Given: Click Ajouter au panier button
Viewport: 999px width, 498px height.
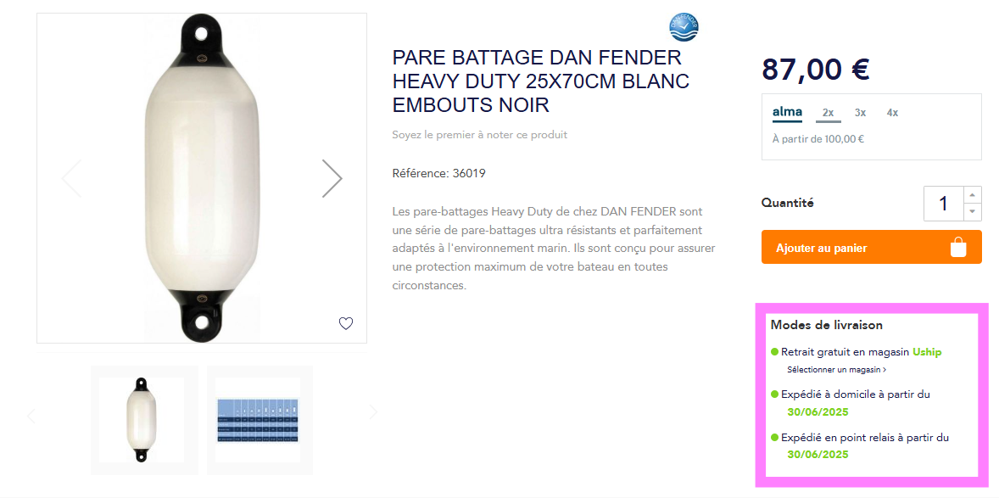Looking at the screenshot, I should tap(871, 248).
